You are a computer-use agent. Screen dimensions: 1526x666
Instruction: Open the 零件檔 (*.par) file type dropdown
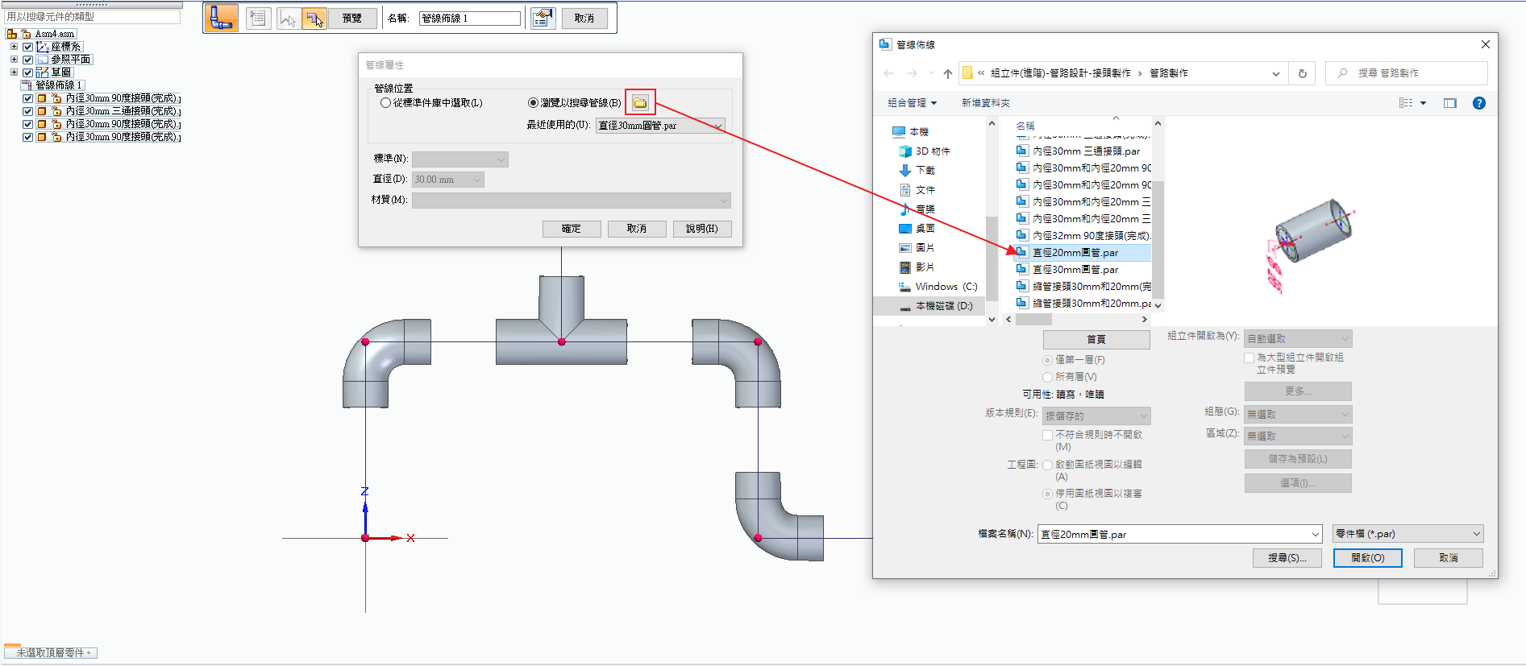click(1476, 534)
